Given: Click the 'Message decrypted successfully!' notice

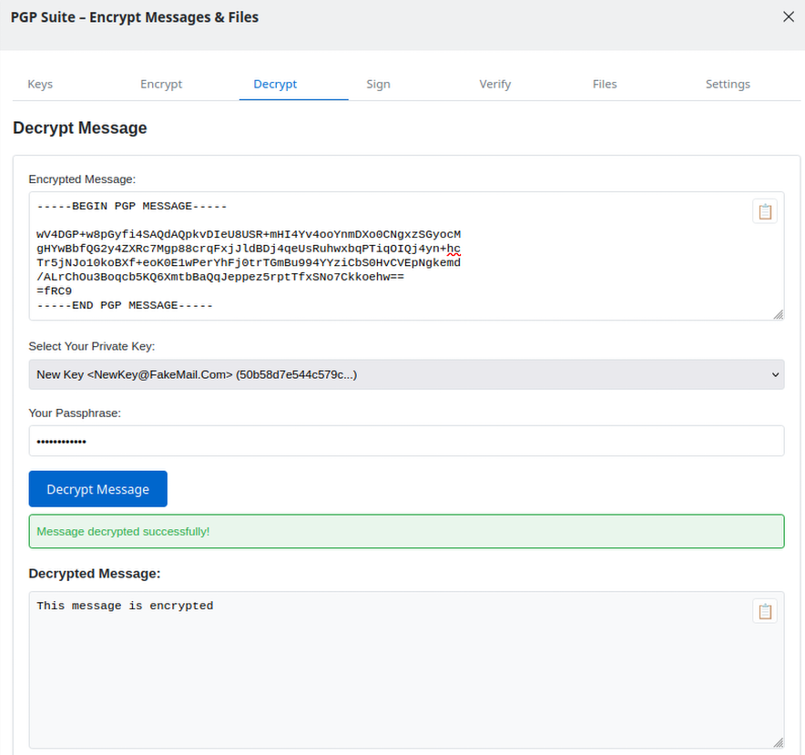Looking at the screenshot, I should (406, 532).
